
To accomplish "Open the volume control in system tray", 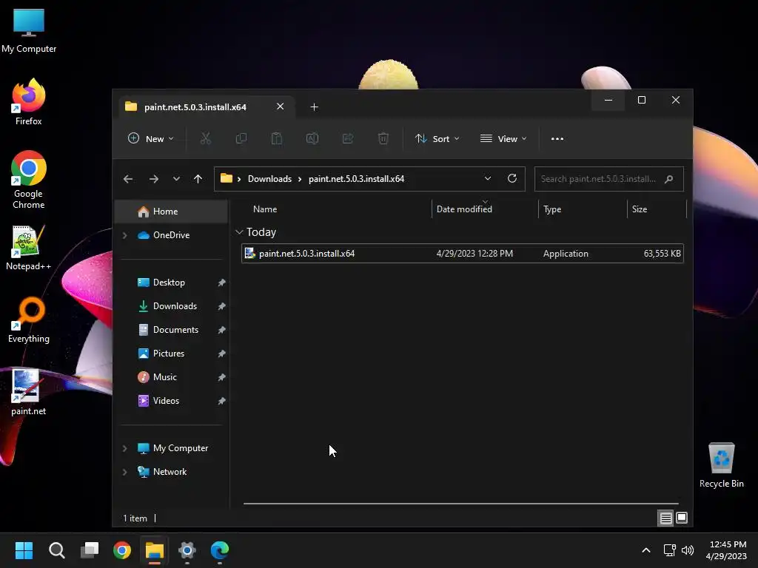I will tap(688, 550).
